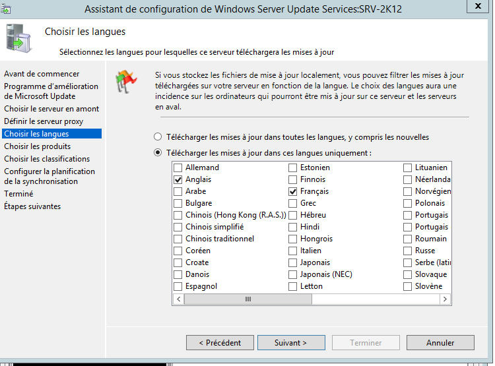Check the Danois language checkbox

click(x=178, y=274)
